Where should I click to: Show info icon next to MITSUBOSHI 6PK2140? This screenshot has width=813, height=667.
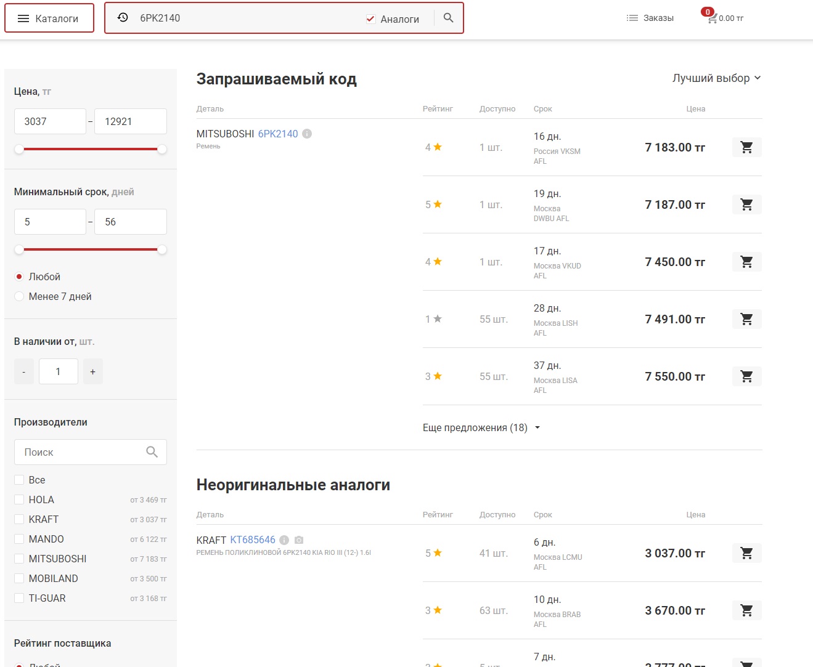[307, 134]
